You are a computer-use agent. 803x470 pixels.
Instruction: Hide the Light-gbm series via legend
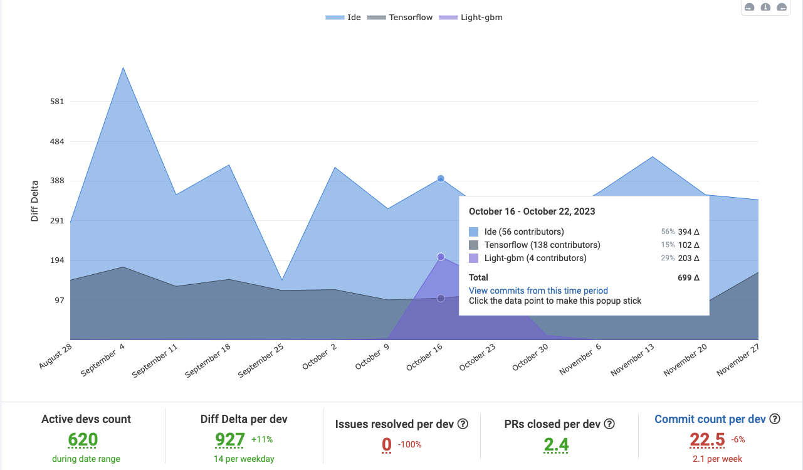coord(472,18)
